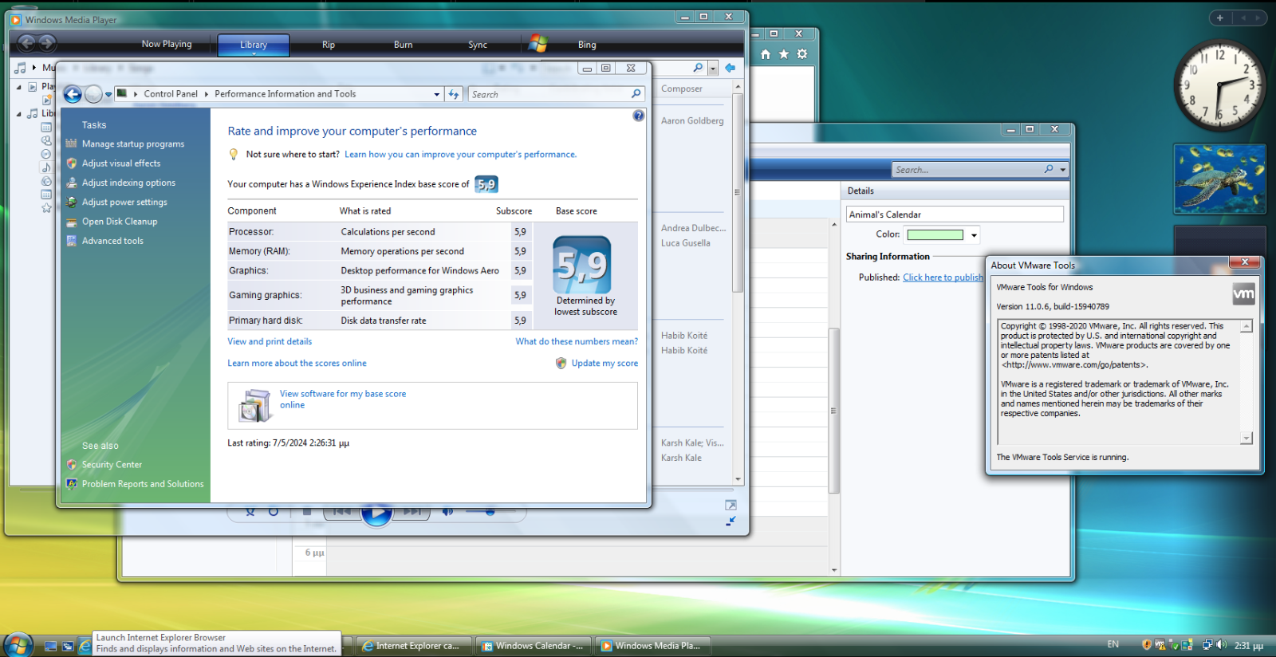Open the Bing tab in Media Player

[587, 45]
